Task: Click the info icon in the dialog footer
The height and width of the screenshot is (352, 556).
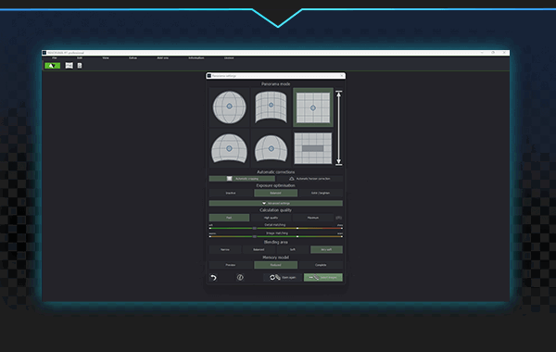Action: click(x=240, y=278)
